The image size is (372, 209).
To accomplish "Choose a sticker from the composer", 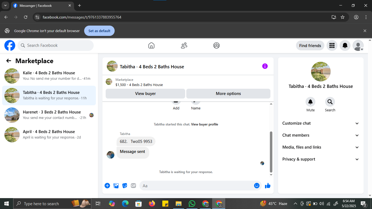I will point(125,186).
